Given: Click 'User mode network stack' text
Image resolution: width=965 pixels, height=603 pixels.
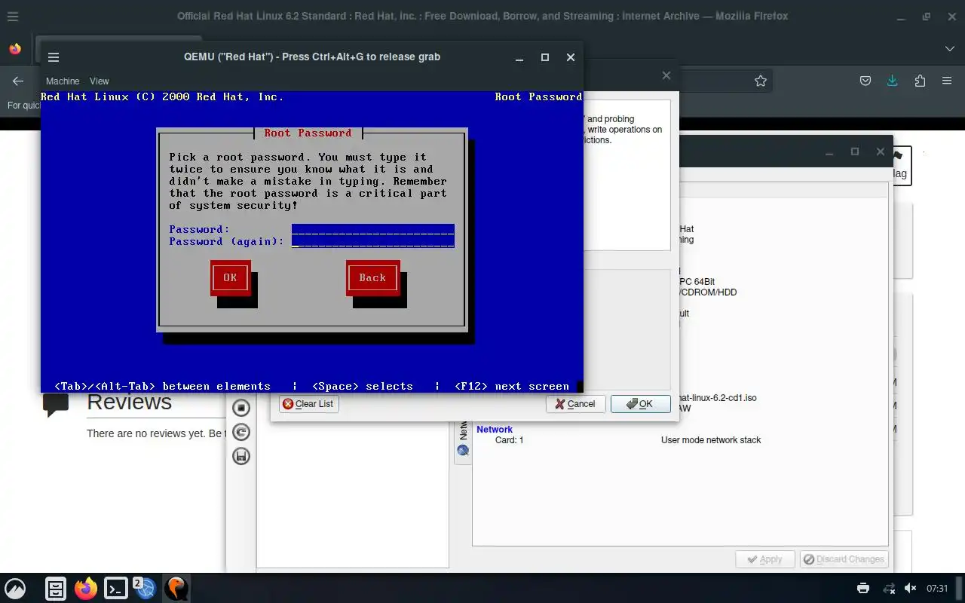Looking at the screenshot, I should point(711,440).
